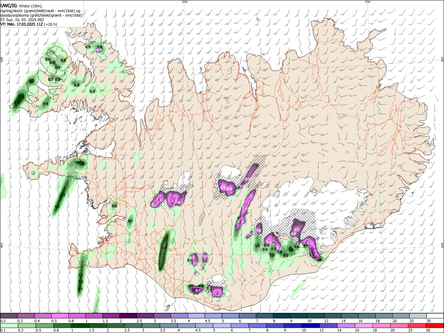This screenshot has height=333, width=444.
Task: Pick the lavender top-row swatch labeled 4
Action: 196,316
